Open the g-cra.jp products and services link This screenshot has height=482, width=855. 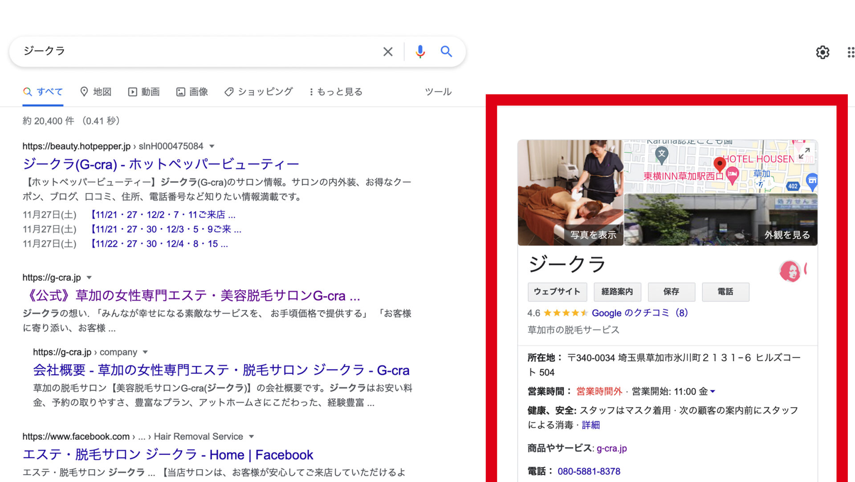coord(611,449)
